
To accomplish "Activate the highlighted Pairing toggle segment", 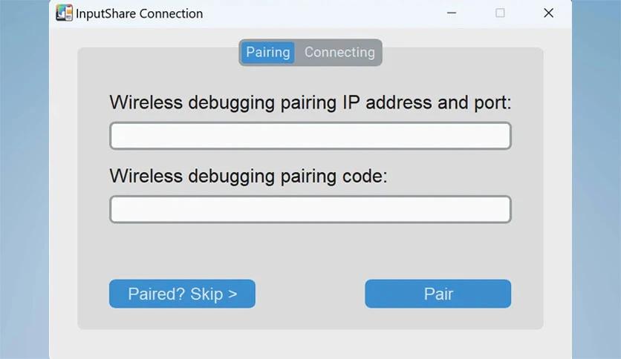I will tap(267, 52).
